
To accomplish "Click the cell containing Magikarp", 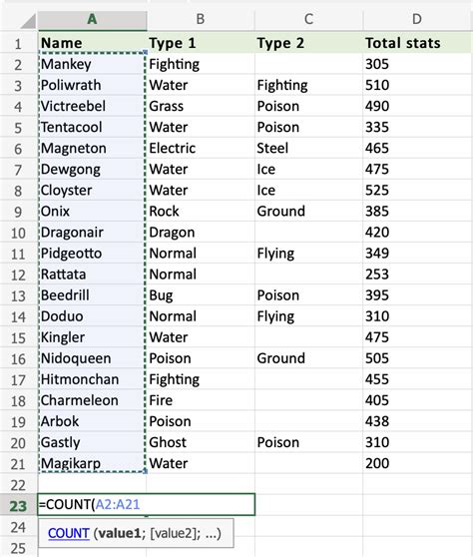I will coord(93,463).
